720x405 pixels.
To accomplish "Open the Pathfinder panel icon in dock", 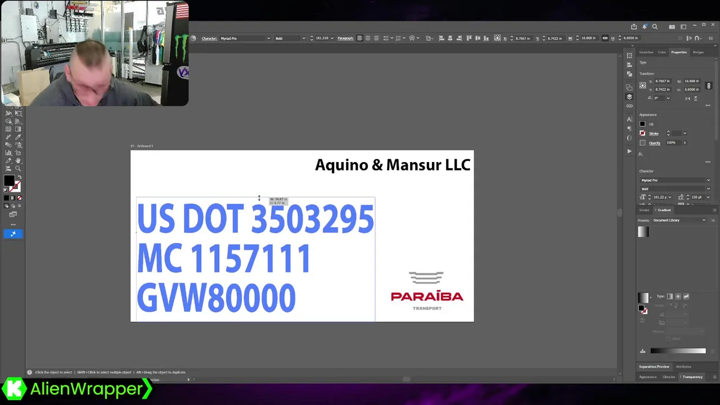I will click(629, 74).
